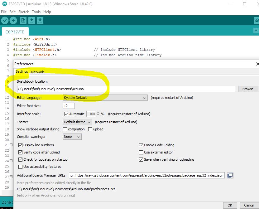The width and height of the screenshot is (259, 209).
Task: Enable Use accessibility features
Action: [x=20, y=167]
